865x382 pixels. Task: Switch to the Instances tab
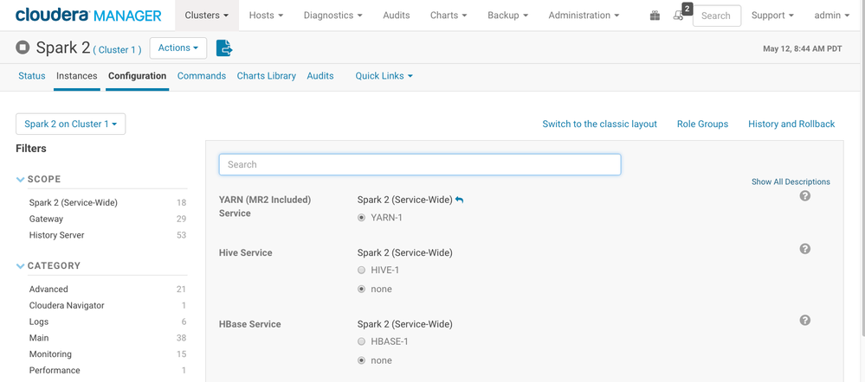76,76
